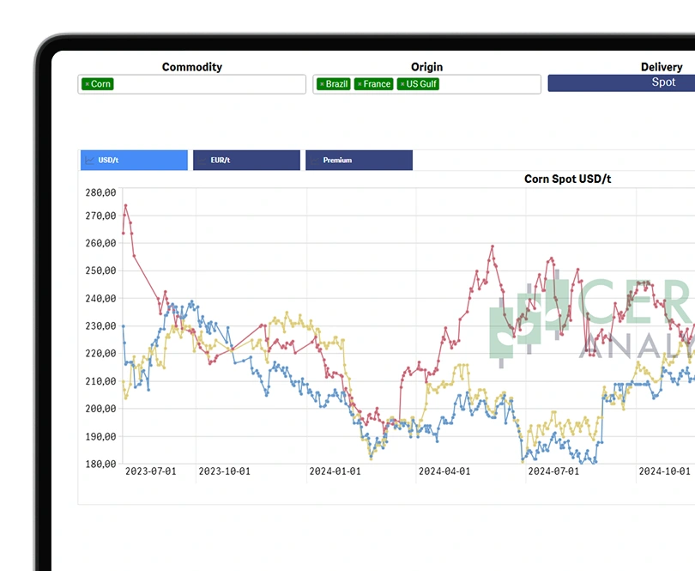Image resolution: width=695 pixels, height=571 pixels.
Task: Click the 260,00 y-axis label
Action: (x=100, y=243)
